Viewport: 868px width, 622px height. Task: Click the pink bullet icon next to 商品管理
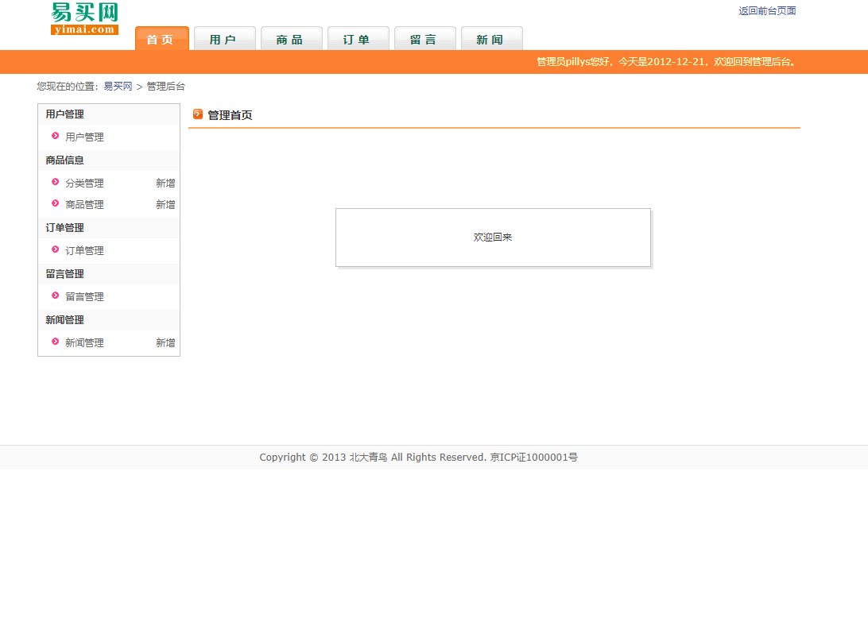pyautogui.click(x=56, y=203)
